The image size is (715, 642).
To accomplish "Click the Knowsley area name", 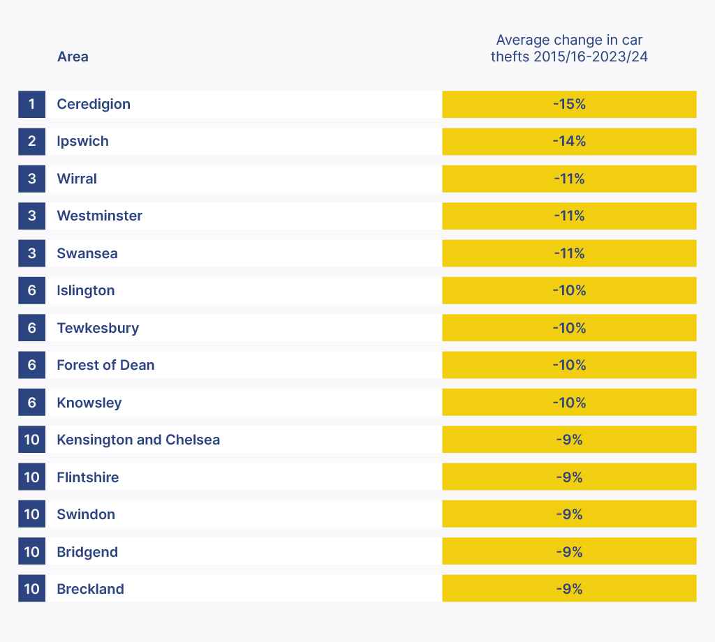I will point(89,403).
